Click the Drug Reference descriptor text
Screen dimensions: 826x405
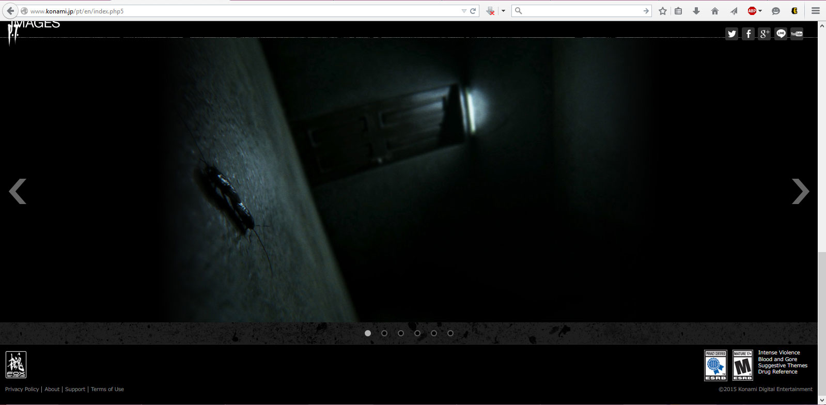777,372
